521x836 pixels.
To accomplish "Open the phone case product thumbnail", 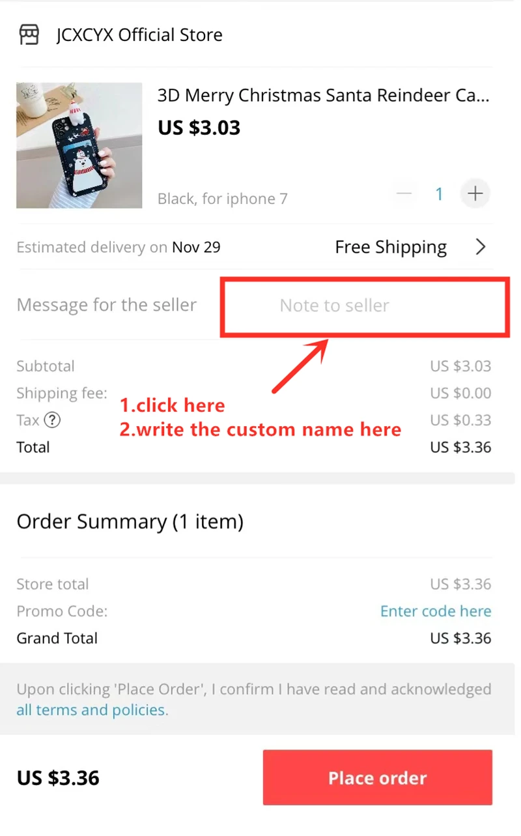I will coord(79,145).
